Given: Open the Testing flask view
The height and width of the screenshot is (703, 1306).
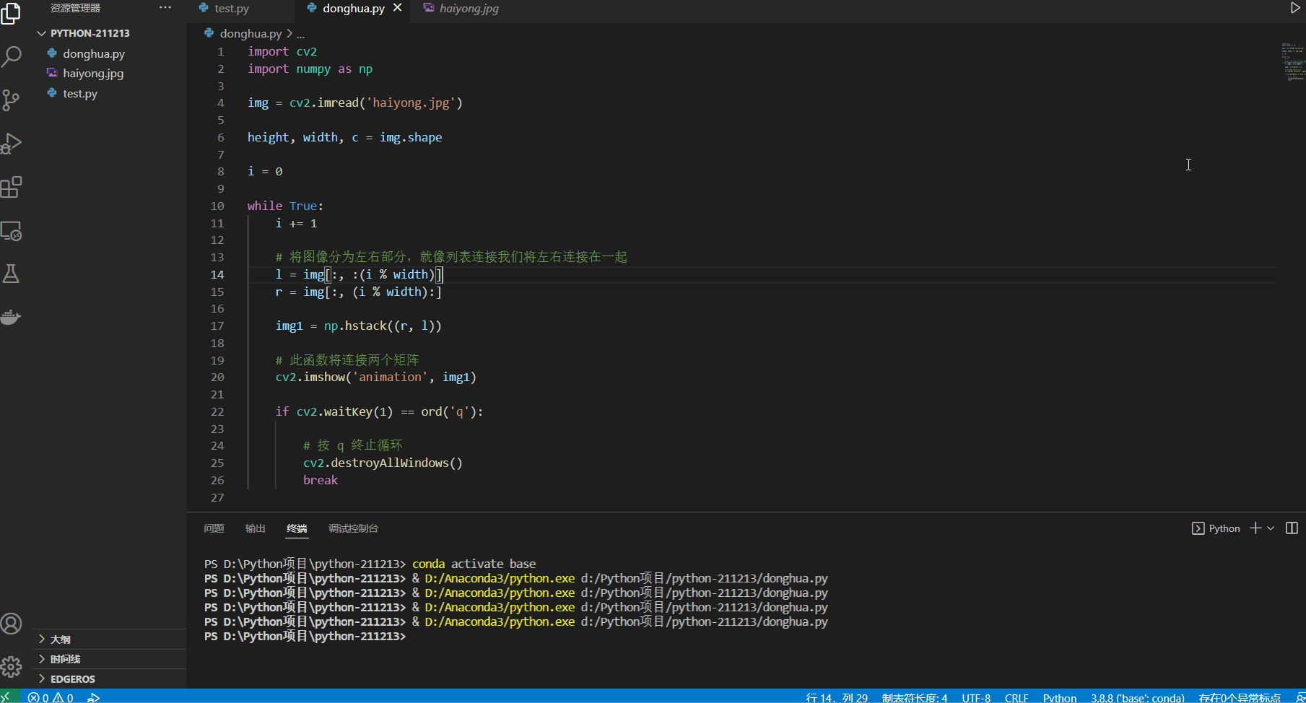Looking at the screenshot, I should pyautogui.click(x=12, y=274).
